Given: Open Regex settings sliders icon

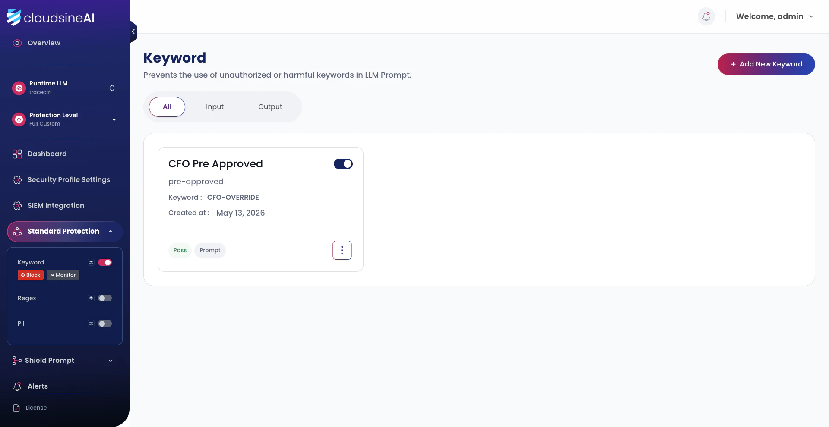Looking at the screenshot, I should (x=91, y=298).
